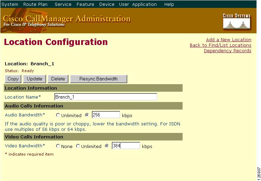
Task: Open the Service menu
Action: [63, 4]
